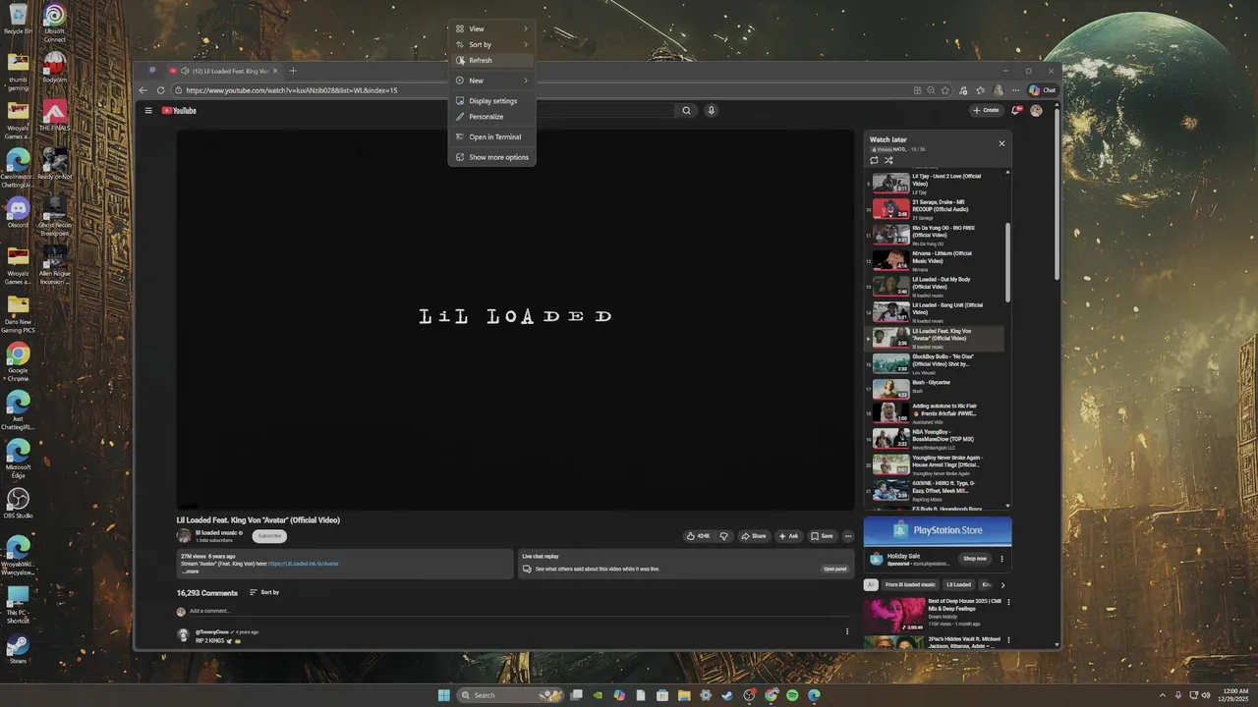
Task: Play Nirvana - Lithium from playlist
Action: (x=934, y=260)
